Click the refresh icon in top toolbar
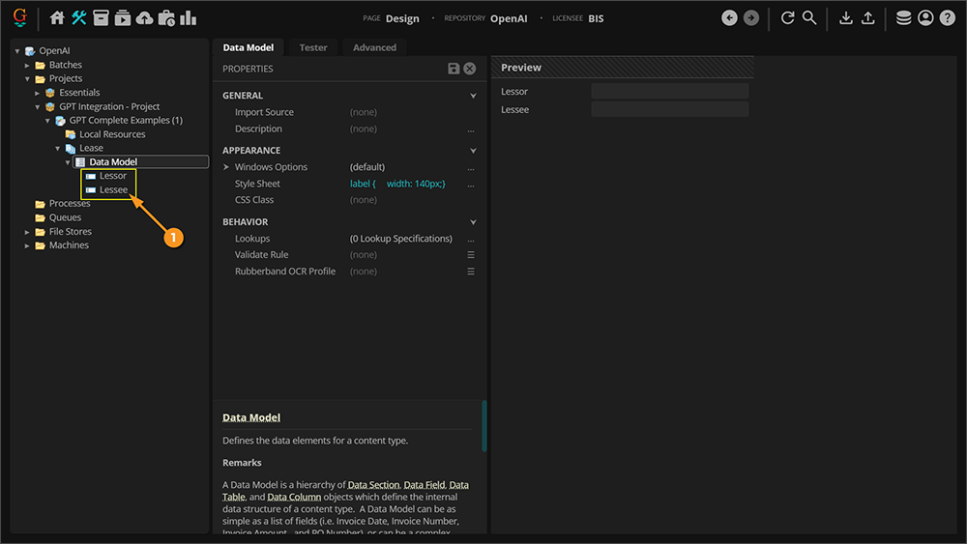This screenshot has width=967, height=544. (787, 17)
